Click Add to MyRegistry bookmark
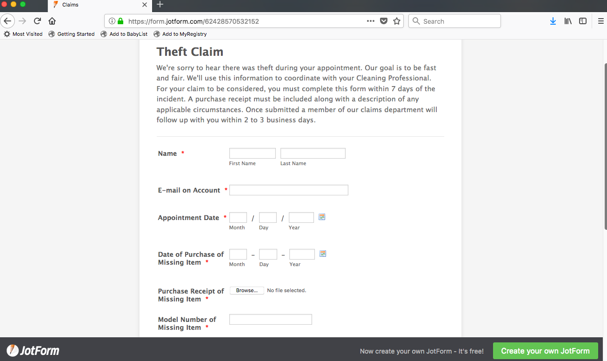This screenshot has width=607, height=361. pos(180,34)
